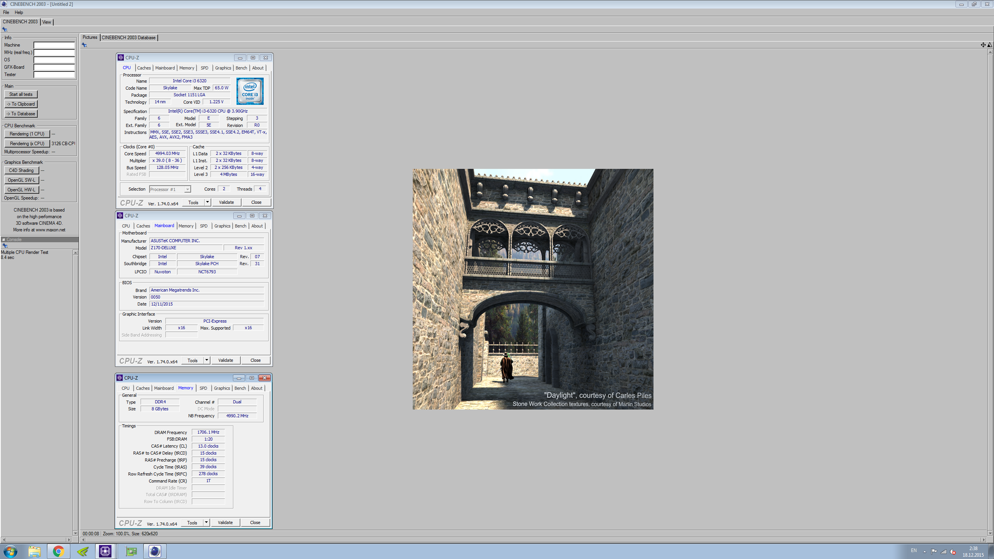The height and width of the screenshot is (559, 994).
Task: Click the Tools button in the CPU-Z Mainboard window
Action: tap(193, 360)
